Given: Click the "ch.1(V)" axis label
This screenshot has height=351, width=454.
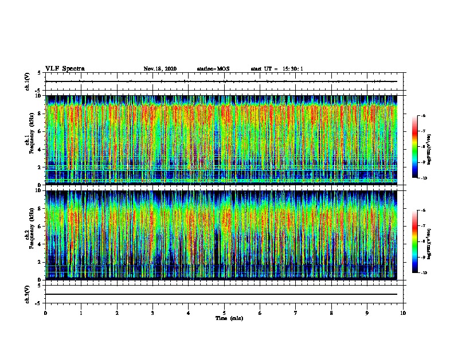Looking at the screenshot, I should [28, 81].
